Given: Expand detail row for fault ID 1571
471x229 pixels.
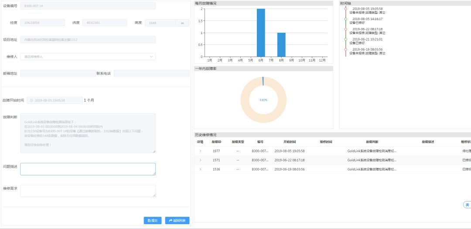Looking at the screenshot, I should tap(200, 160).
